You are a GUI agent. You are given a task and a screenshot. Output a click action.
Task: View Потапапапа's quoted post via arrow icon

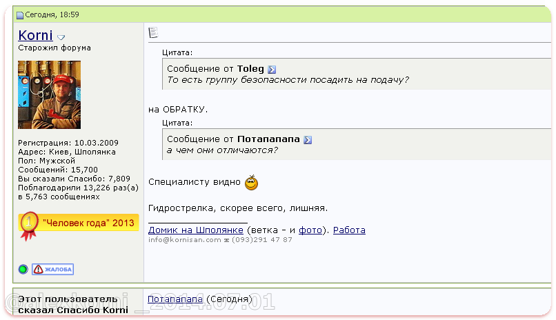coord(308,139)
